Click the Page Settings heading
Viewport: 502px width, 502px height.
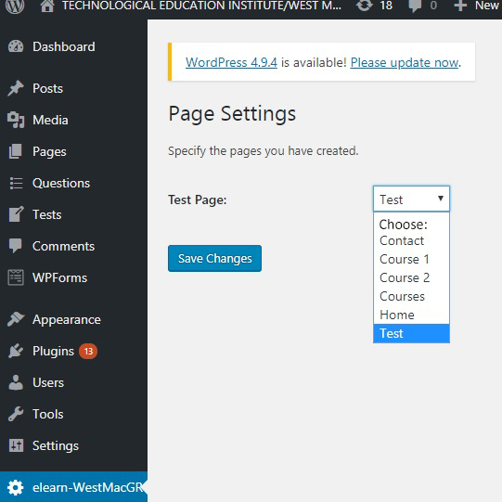232,114
